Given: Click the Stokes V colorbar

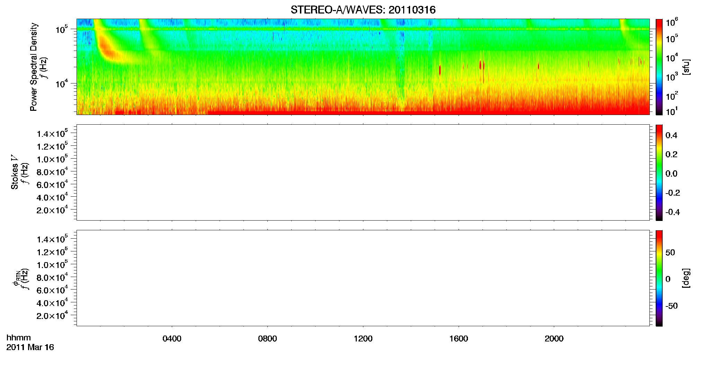Looking at the screenshot, I should [659, 172].
